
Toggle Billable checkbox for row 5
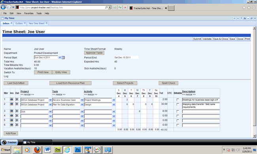178,120
